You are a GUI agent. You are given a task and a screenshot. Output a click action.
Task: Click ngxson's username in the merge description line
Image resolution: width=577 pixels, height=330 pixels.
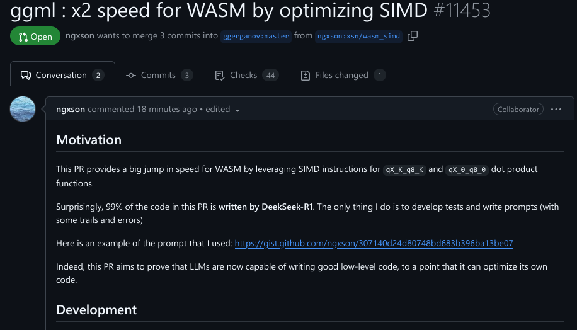(x=79, y=36)
